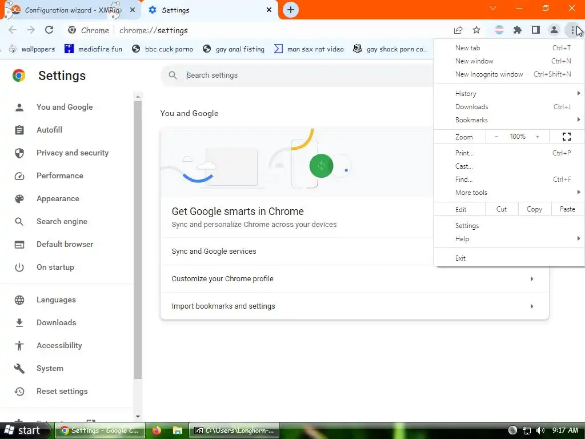Screen dimensions: 585x439
Task: Select You and Google in sidebar
Action: point(65,107)
